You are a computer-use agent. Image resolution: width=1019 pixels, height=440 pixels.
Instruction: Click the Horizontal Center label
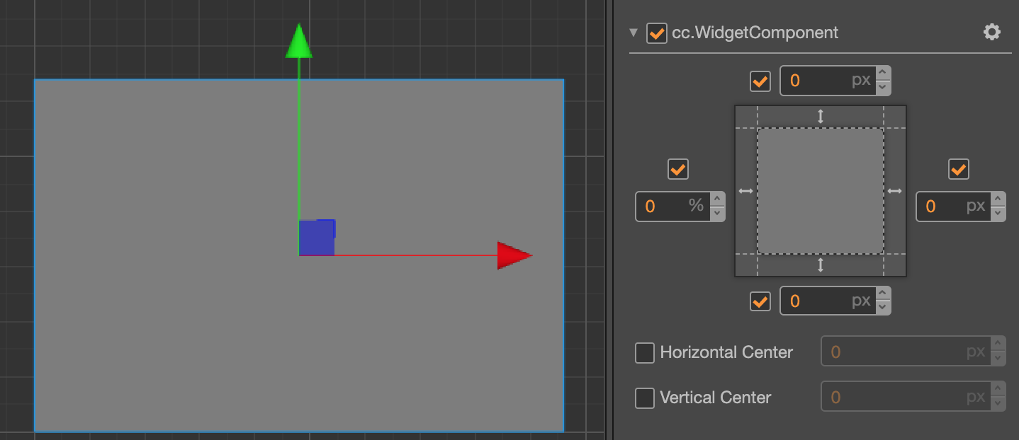726,352
